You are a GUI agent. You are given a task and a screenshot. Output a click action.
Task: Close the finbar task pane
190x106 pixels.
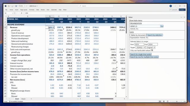tap(184, 17)
